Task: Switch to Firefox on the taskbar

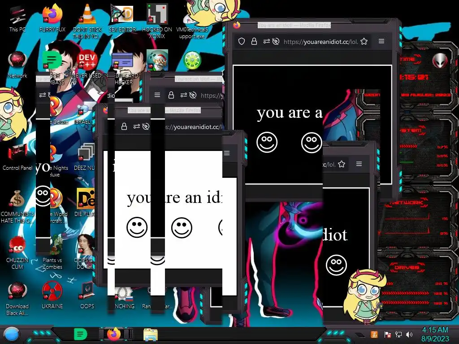Action: (x=113, y=334)
